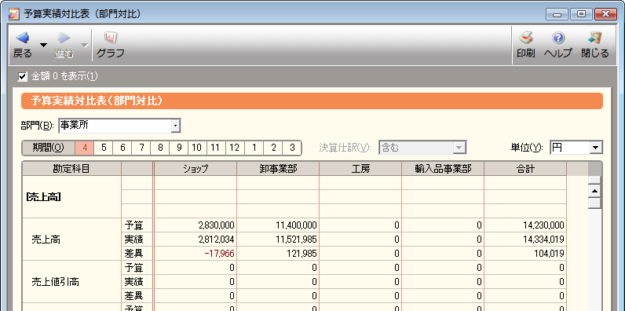The height and width of the screenshot is (311, 625).
Task: Select period 9 tab
Action: pyautogui.click(x=179, y=148)
